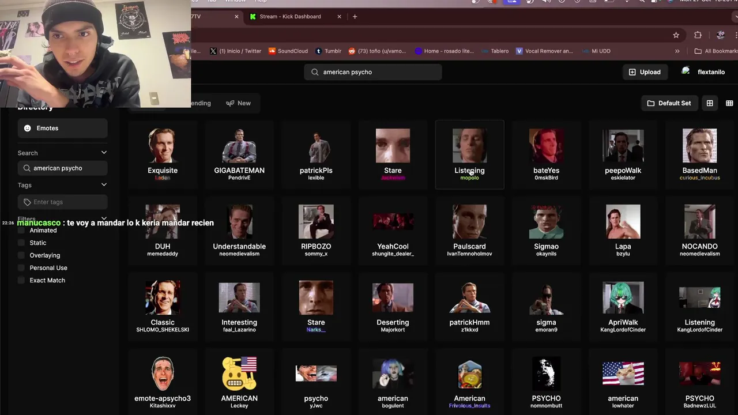Click the top american psycho search bar

point(373,72)
